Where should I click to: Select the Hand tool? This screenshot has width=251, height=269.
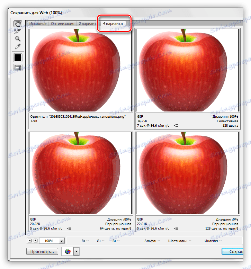pos(18,24)
